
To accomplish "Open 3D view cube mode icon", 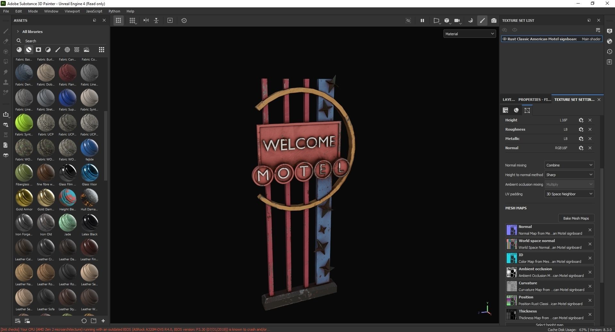I will click(447, 20).
